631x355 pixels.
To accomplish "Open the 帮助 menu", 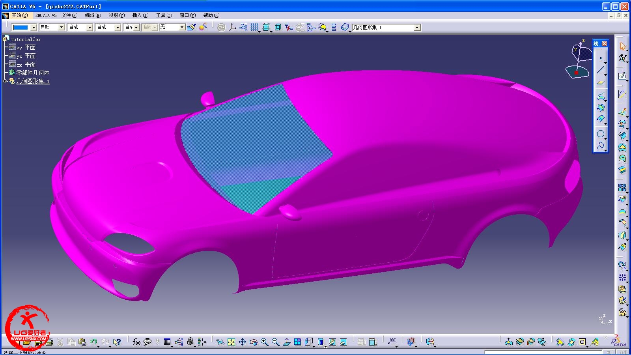I will click(x=211, y=15).
